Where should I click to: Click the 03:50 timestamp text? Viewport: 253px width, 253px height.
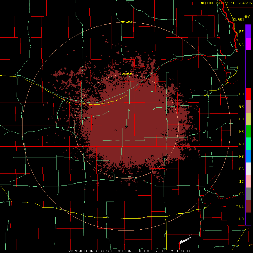click(183, 251)
